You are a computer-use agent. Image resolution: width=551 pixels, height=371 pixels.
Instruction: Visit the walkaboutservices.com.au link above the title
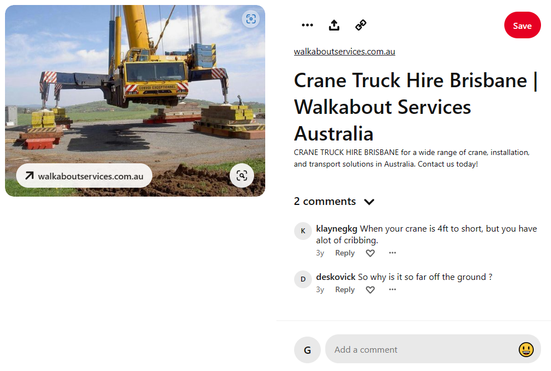tap(344, 52)
